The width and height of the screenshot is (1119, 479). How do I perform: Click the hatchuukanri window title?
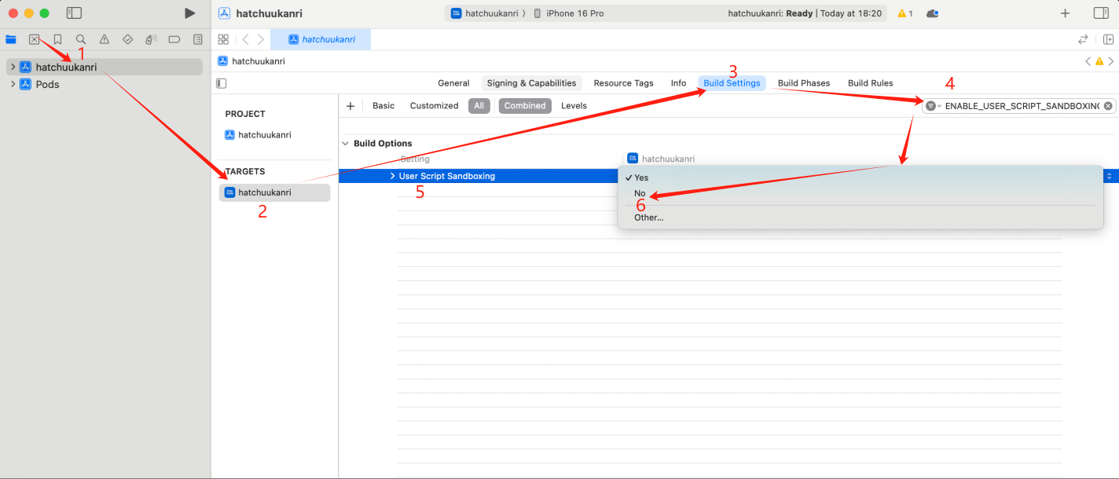coord(269,13)
